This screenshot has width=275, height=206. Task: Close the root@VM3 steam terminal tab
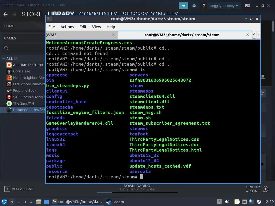[x=247, y=35]
